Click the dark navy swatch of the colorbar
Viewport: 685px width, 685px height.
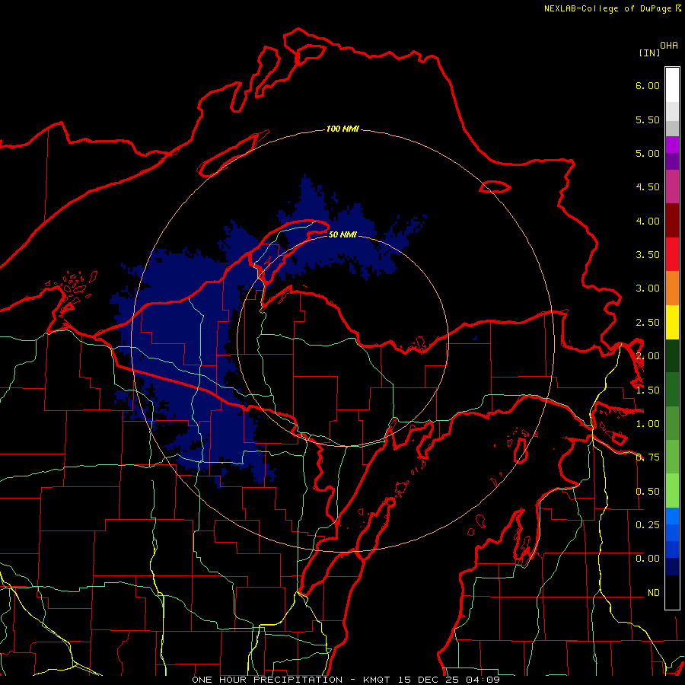pos(672,566)
